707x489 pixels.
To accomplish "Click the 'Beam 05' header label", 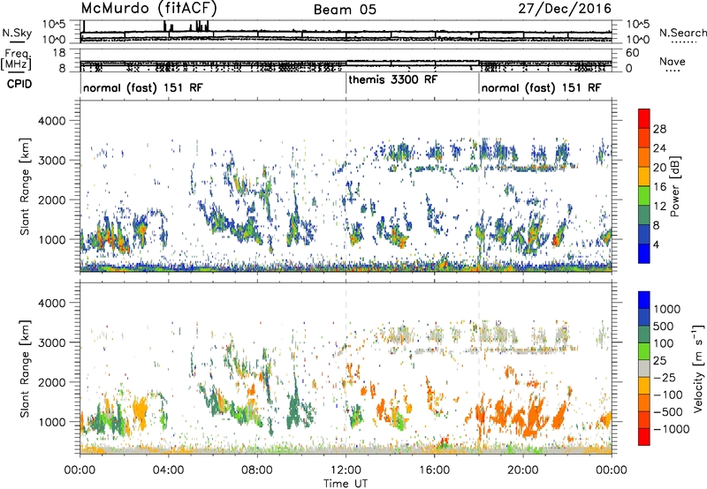I will (x=345, y=10).
